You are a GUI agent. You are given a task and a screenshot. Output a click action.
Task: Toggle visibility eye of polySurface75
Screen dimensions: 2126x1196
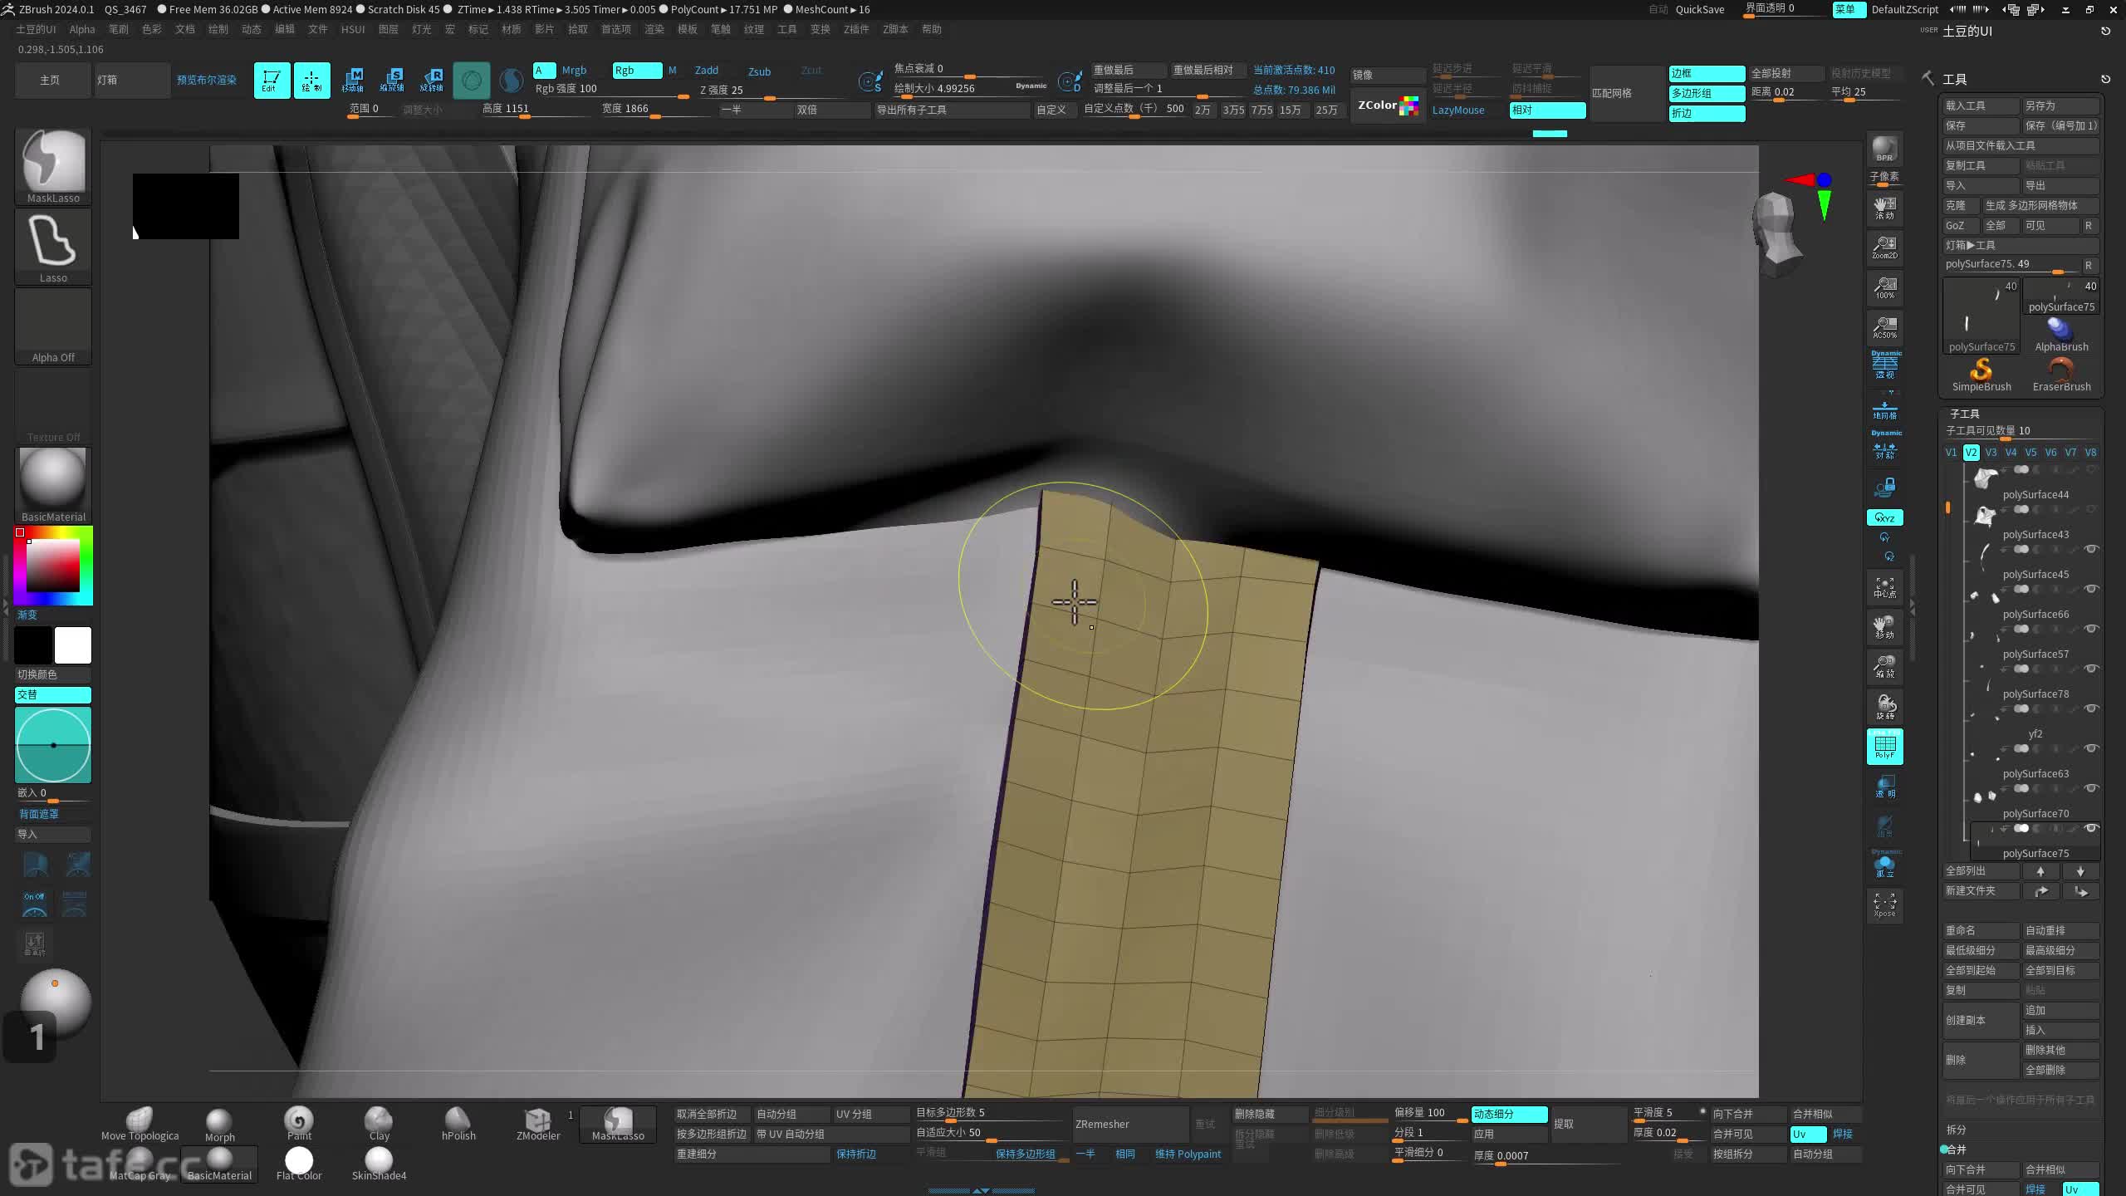(x=2091, y=828)
